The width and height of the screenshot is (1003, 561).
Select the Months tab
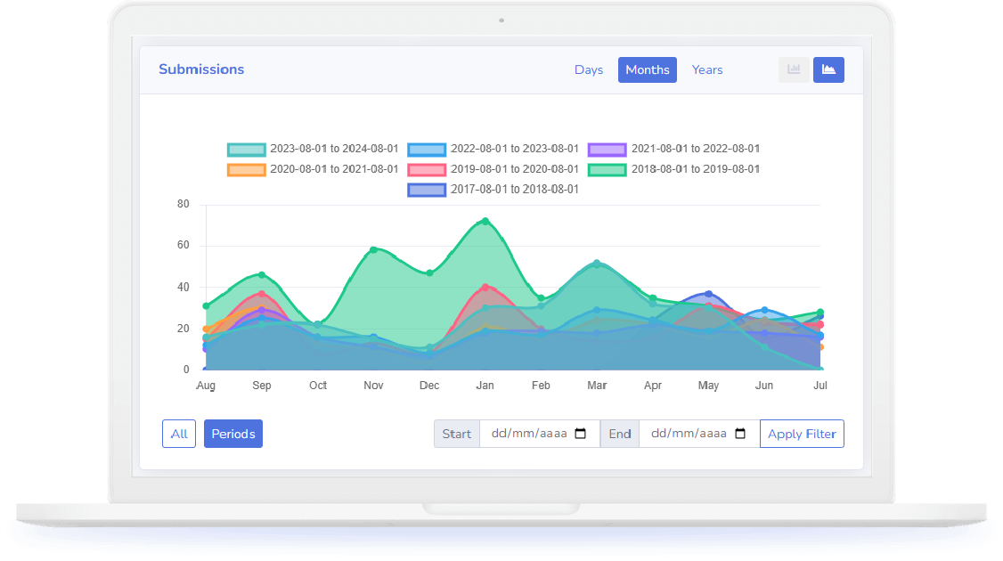click(x=648, y=69)
